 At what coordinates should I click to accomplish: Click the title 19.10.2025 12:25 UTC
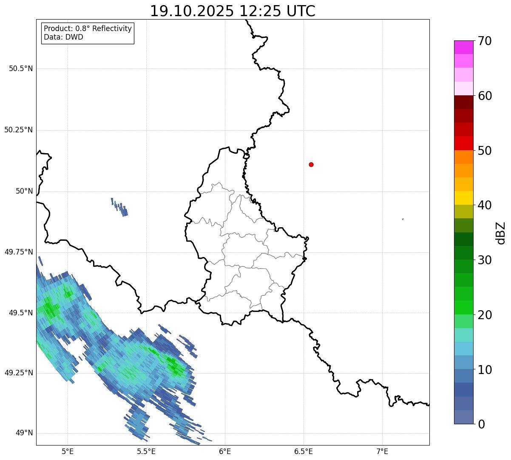coord(233,11)
